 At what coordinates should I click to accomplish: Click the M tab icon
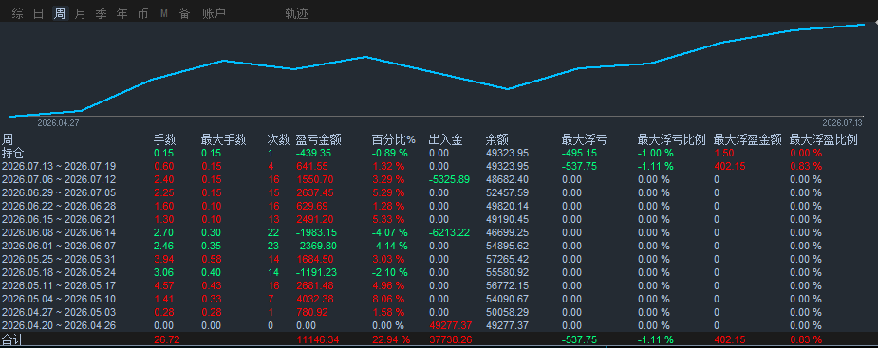coord(164,13)
